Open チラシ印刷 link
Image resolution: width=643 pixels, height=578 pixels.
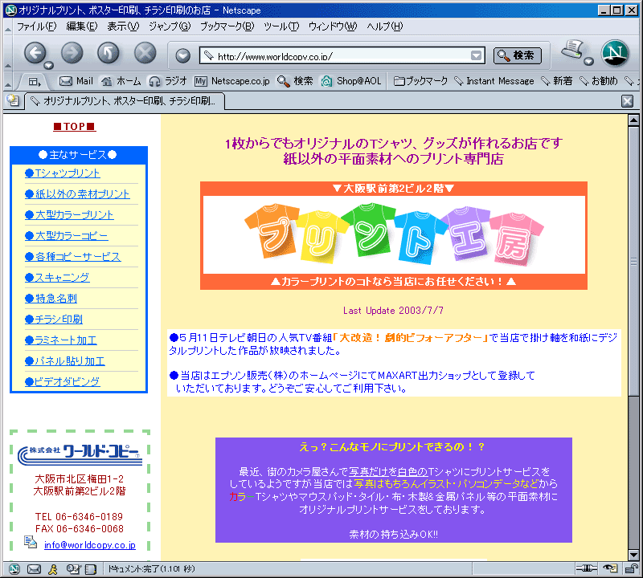tap(54, 320)
